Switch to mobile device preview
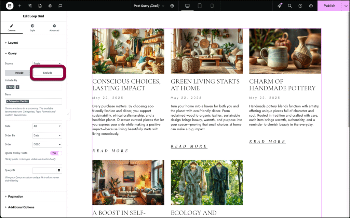Image resolution: width=350 pixels, height=218 pixels. [212, 6]
